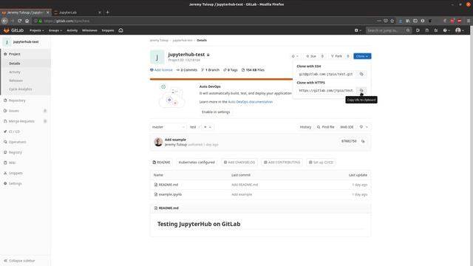Open Cycle Analytics in the sidebar
473x266 pixels.
tap(21, 89)
